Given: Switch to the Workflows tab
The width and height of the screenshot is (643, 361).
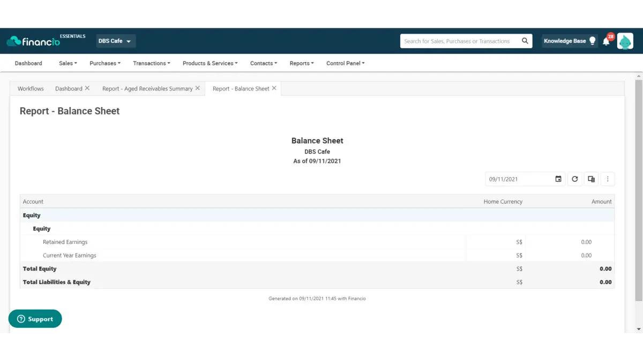Looking at the screenshot, I should (x=31, y=89).
